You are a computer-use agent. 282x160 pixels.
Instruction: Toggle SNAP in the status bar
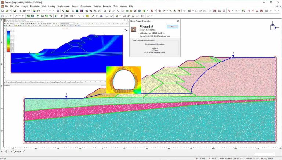236,159
